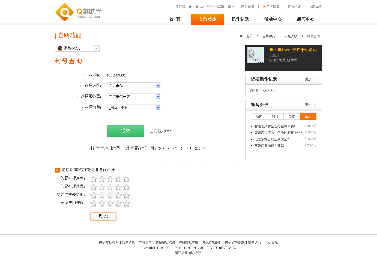
Task: Open the 选择大区 dropdown showing 广东电信
Action: (x=134, y=86)
